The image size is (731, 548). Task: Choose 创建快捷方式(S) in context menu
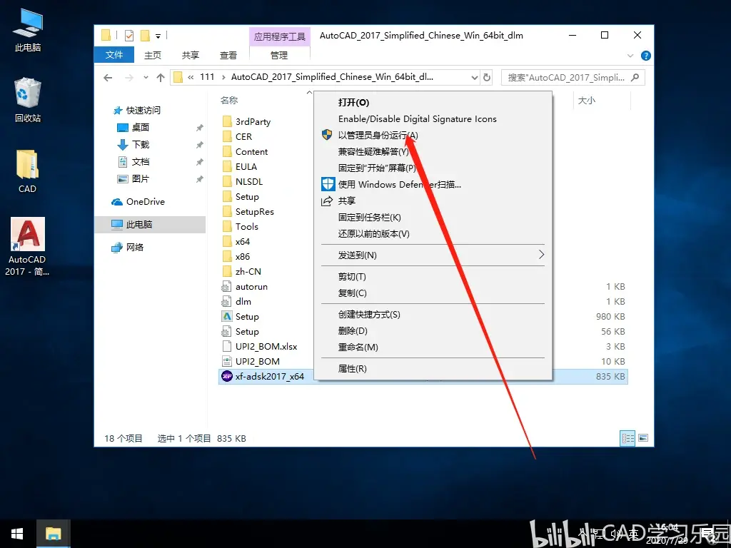coord(369,315)
